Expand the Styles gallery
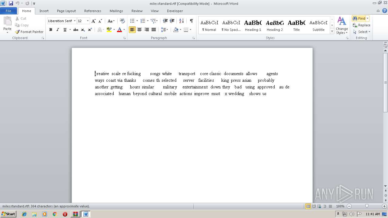388x218 pixels. (332, 31)
